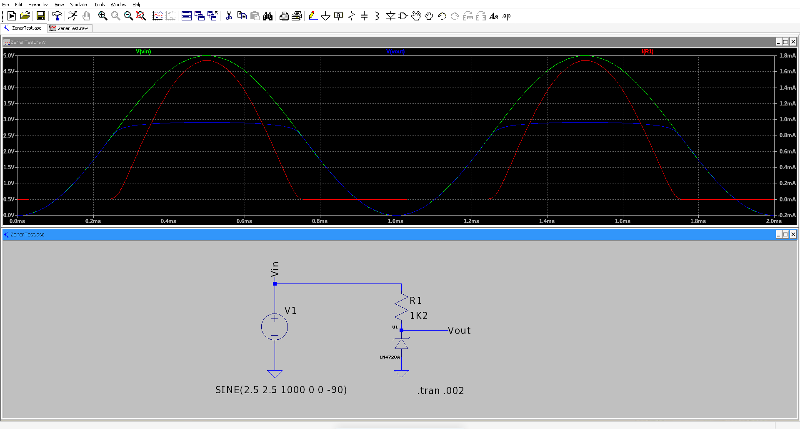The width and height of the screenshot is (800, 429).
Task: Click the green V(vin) trace label
Action: point(143,52)
